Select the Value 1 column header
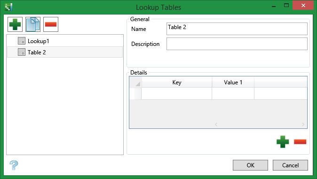Screen dimensions: 317x179 (233, 82)
